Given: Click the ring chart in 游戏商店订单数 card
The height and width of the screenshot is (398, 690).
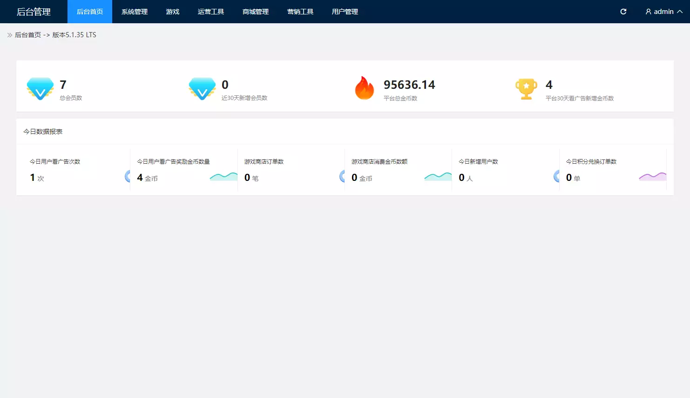Looking at the screenshot, I should [x=342, y=176].
